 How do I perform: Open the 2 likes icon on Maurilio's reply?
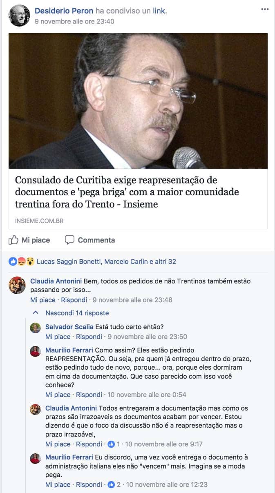[111, 485]
